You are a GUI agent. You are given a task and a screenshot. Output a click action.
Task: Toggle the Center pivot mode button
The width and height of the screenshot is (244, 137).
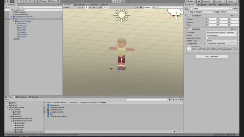tap(42, 1)
